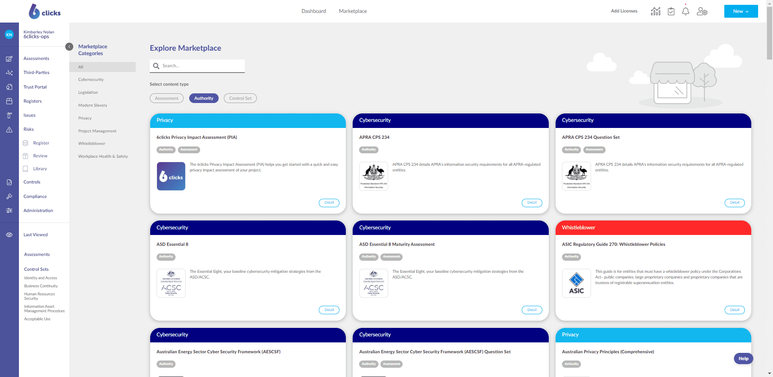Collapse the sidebar with the arrow button

coord(69,47)
